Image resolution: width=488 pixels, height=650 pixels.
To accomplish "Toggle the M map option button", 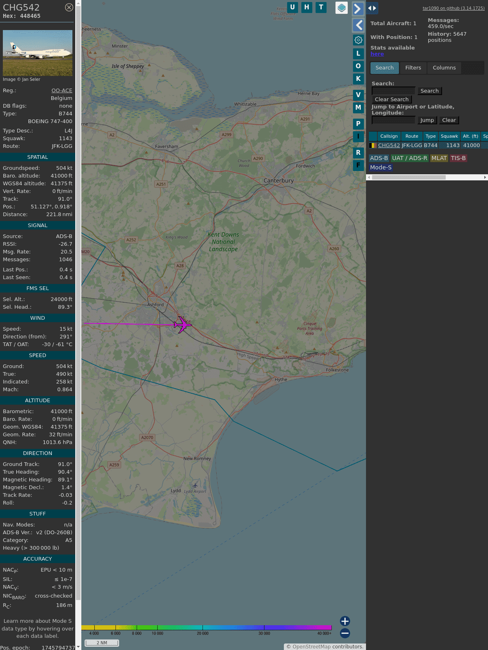I will (x=358, y=108).
